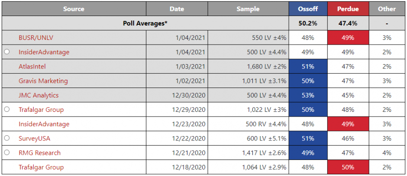Click the Sample column header
The width and height of the screenshot is (407, 176).
click(x=248, y=9)
